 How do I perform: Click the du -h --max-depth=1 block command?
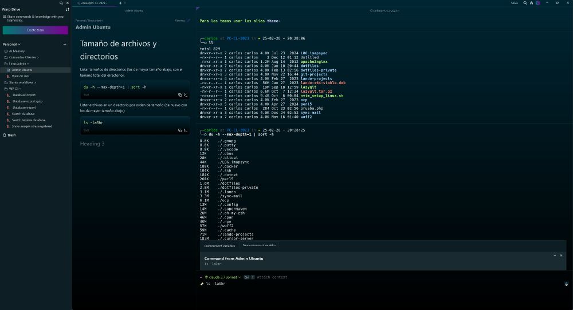pyautogui.click(x=241, y=134)
